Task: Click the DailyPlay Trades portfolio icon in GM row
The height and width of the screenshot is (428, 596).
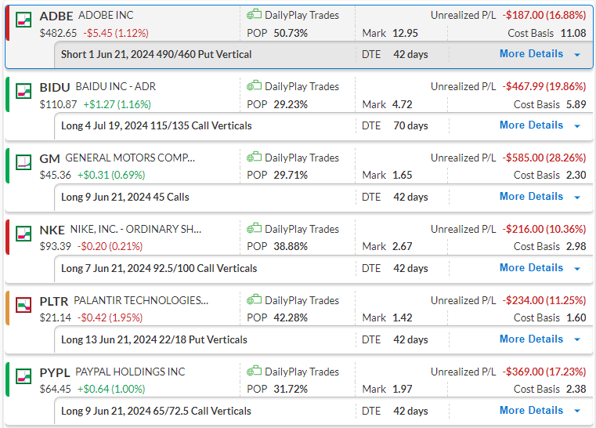Action: point(254,157)
